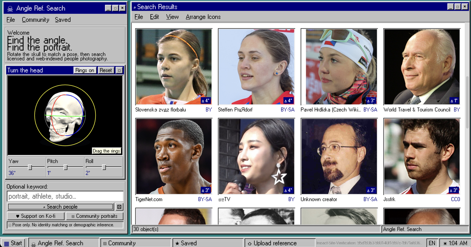This screenshot has height=247, width=471.
Task: Click BY-SA license beside Steffen Prößdorf
Action: (x=287, y=110)
